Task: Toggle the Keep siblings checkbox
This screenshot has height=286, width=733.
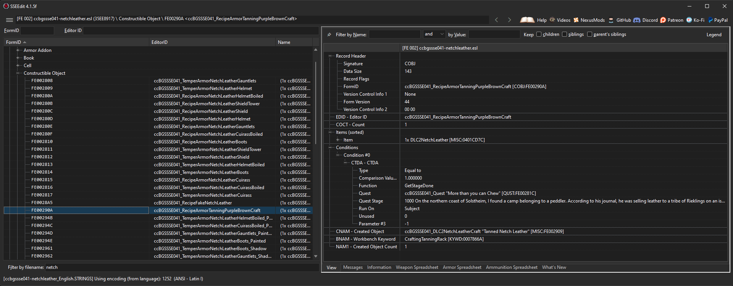Action: pos(564,34)
